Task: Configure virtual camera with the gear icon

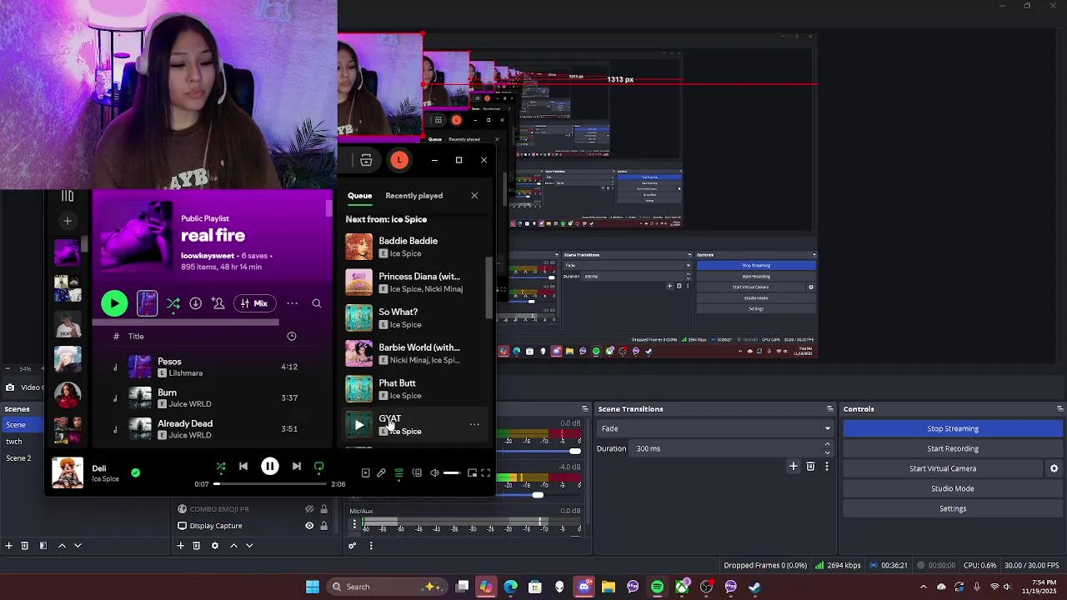Action: pos(1054,468)
